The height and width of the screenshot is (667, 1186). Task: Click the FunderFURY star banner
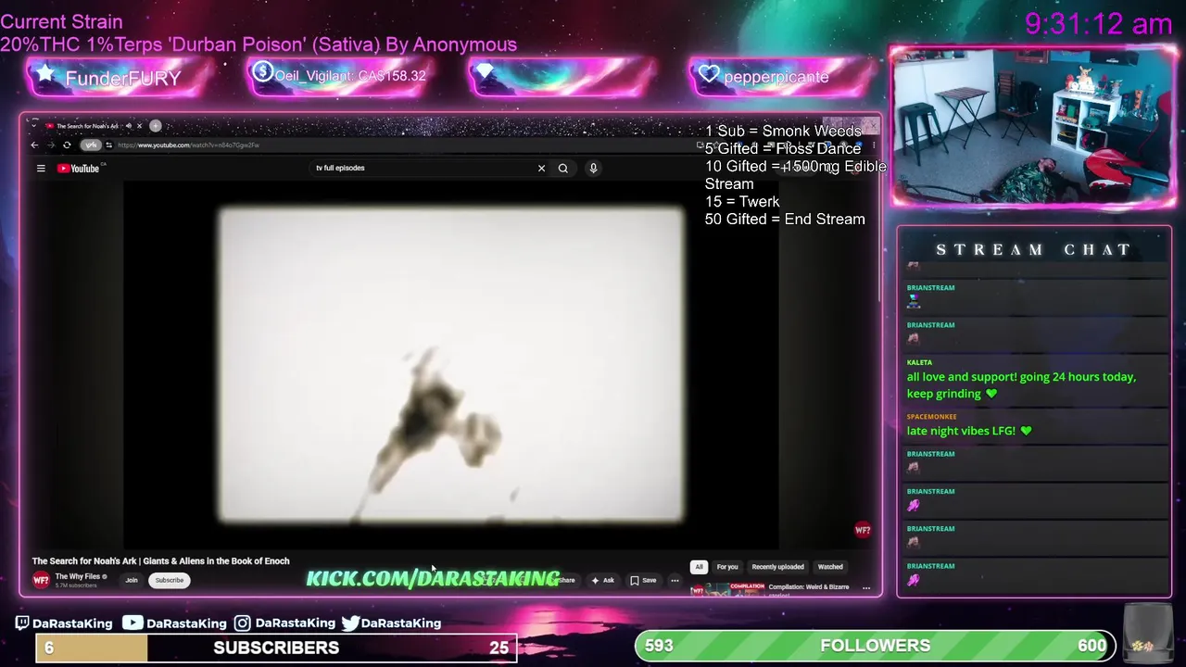120,78
